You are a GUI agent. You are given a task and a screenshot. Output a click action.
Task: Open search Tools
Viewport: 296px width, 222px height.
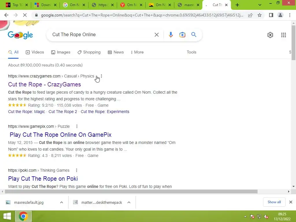[191, 52]
